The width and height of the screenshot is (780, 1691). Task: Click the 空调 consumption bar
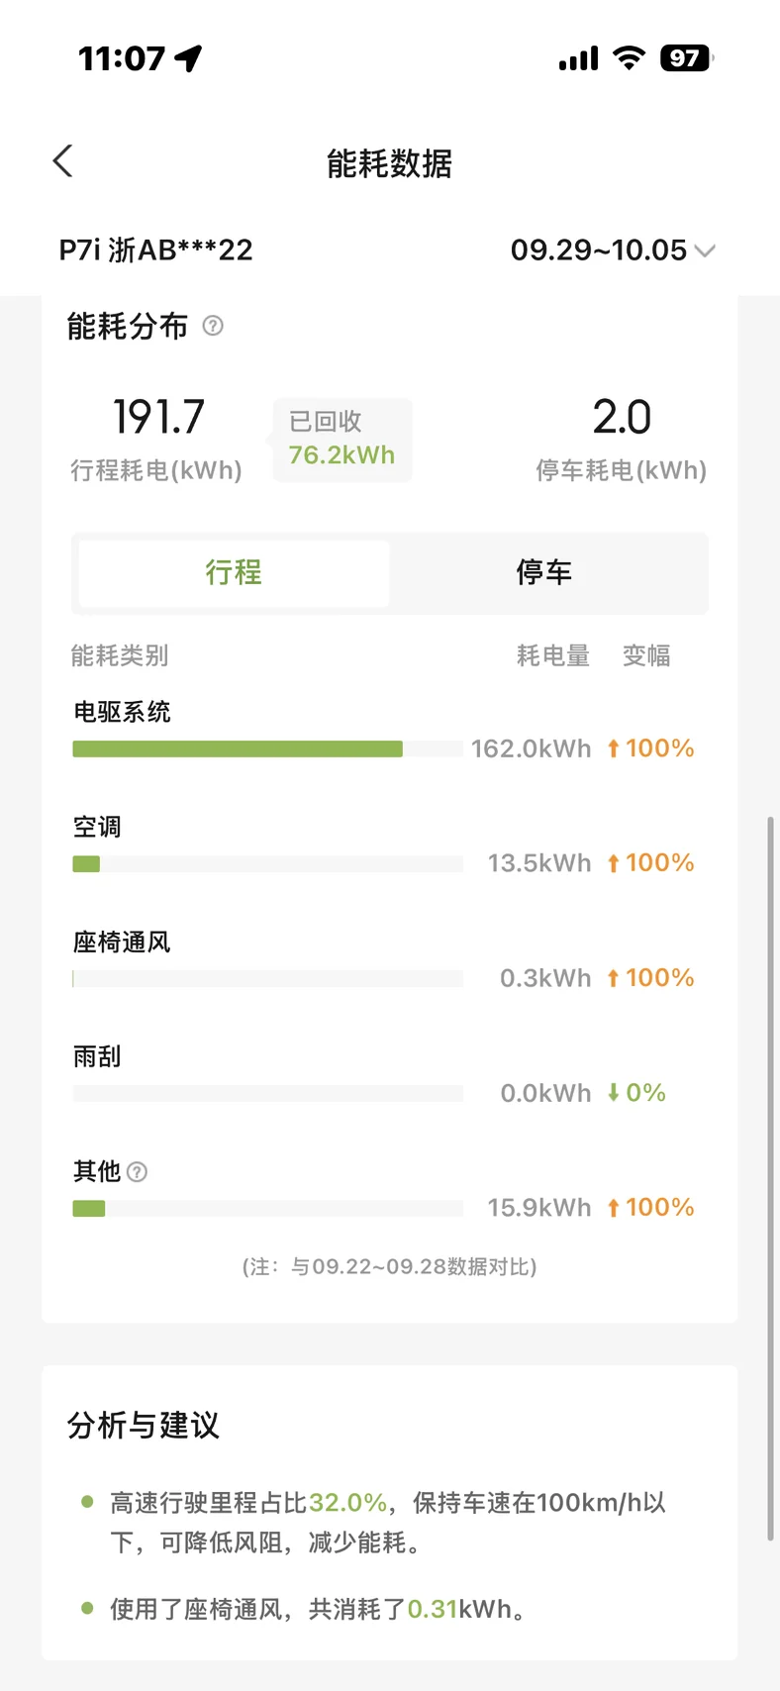click(x=87, y=864)
